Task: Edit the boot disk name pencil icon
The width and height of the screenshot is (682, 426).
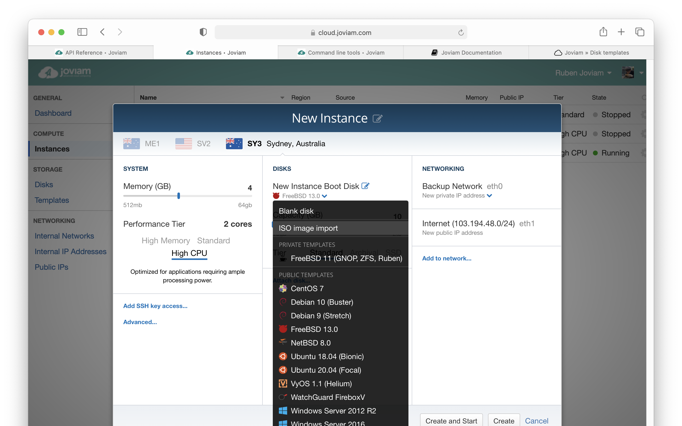Action: pos(365,186)
